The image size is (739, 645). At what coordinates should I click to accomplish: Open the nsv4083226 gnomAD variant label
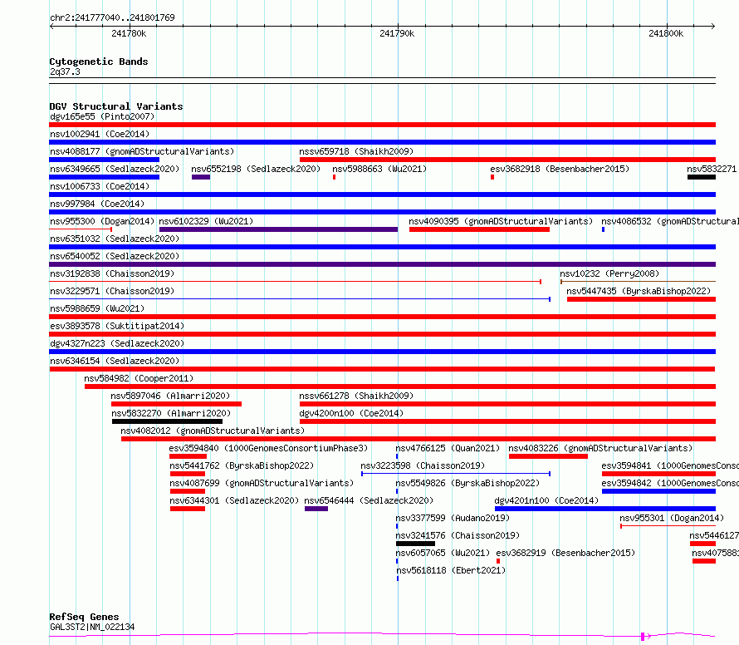click(600, 448)
